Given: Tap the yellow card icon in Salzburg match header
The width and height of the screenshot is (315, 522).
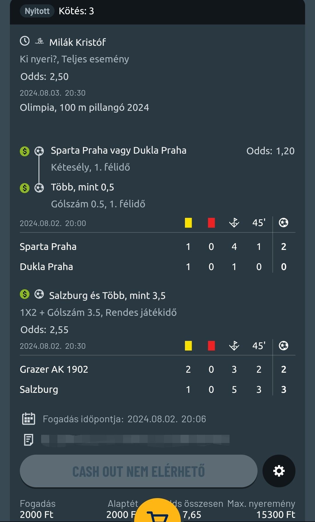Looking at the screenshot, I should (188, 346).
